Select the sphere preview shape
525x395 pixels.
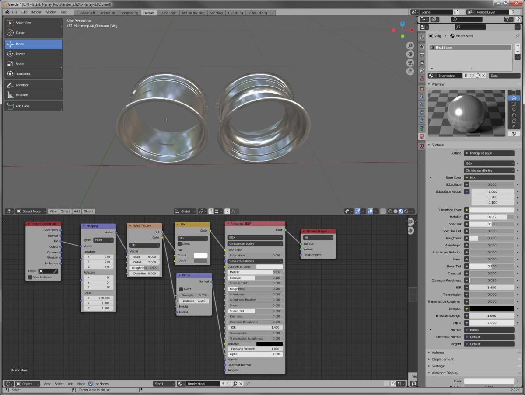point(514,98)
